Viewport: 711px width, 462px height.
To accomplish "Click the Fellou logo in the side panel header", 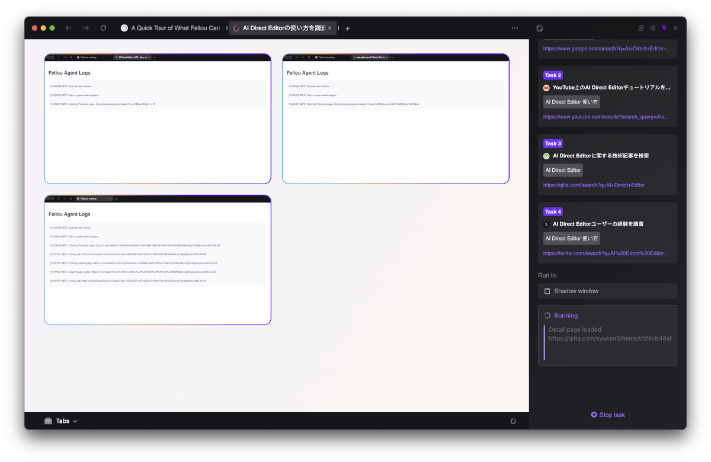I will tap(540, 28).
